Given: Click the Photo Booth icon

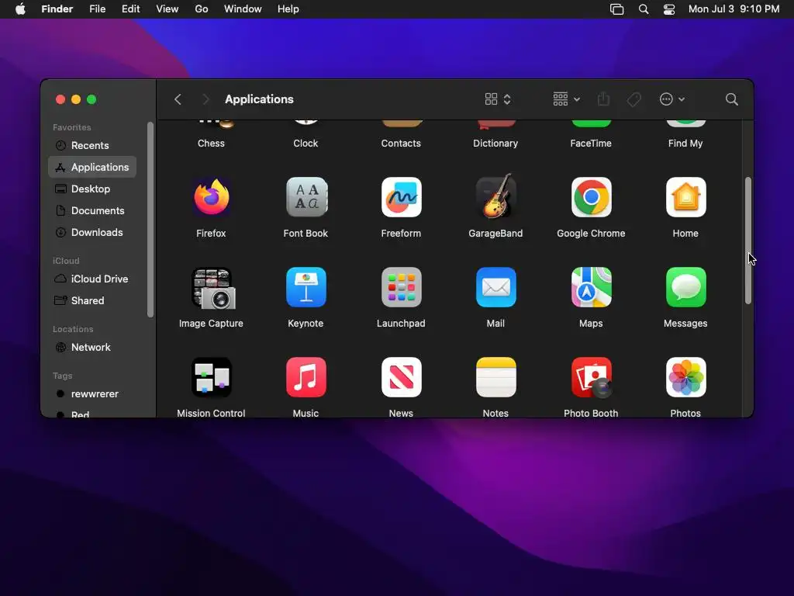Looking at the screenshot, I should 591,378.
